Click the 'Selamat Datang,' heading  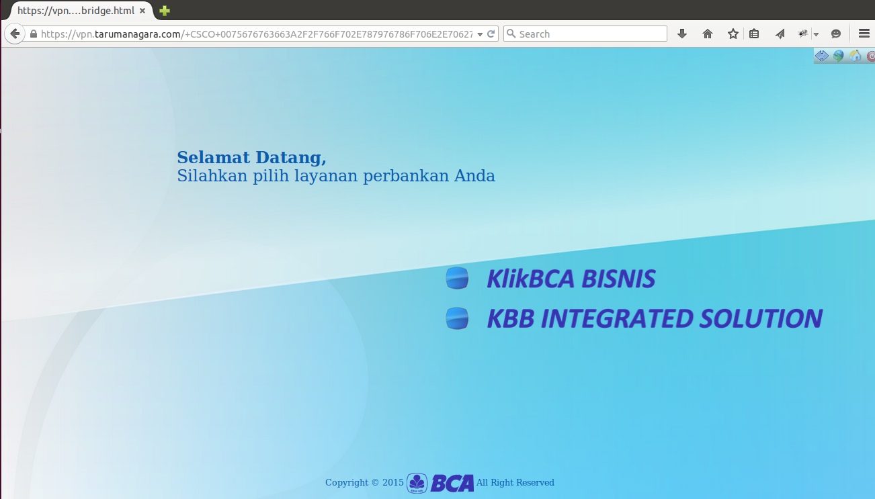[x=251, y=158]
